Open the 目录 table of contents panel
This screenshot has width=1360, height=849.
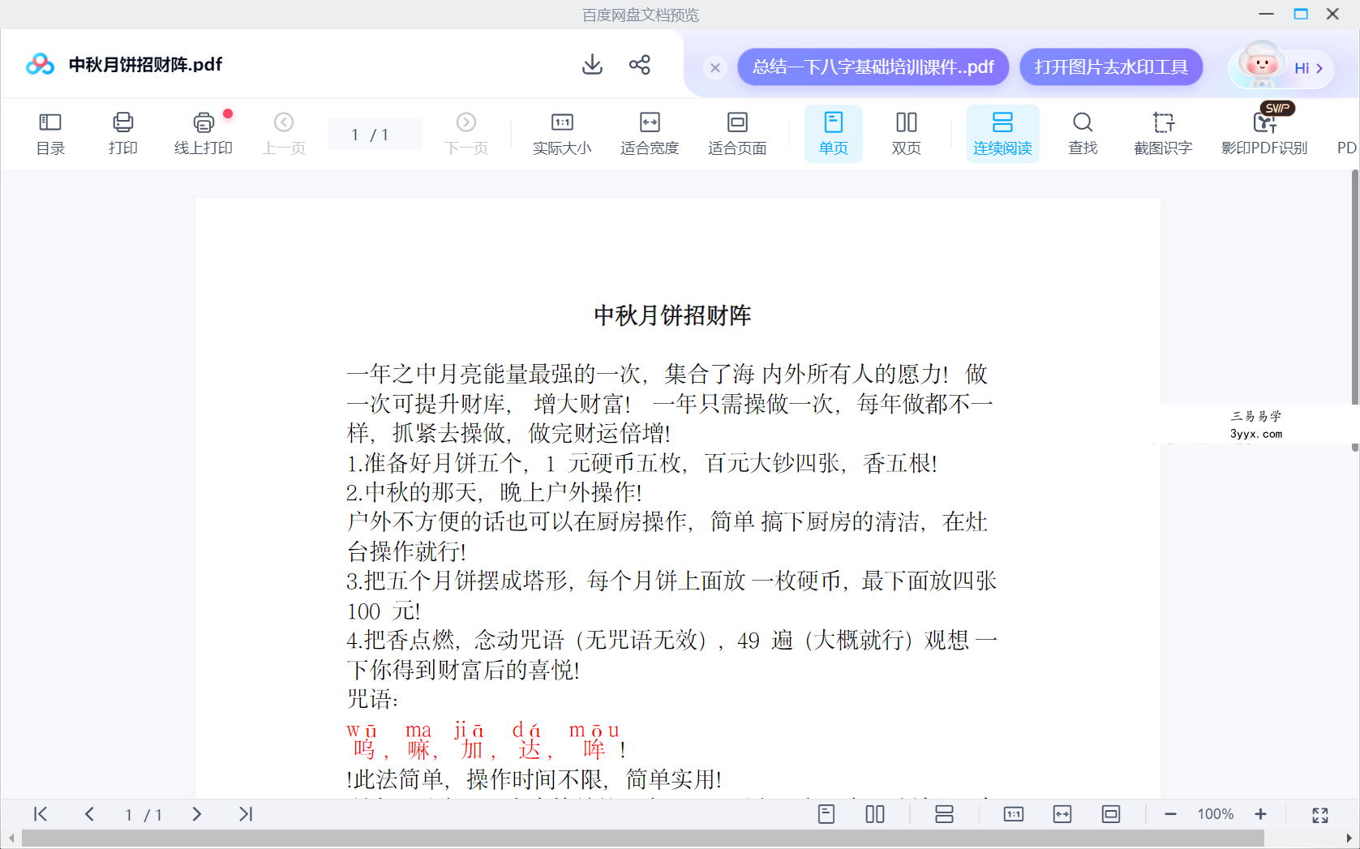(x=50, y=134)
